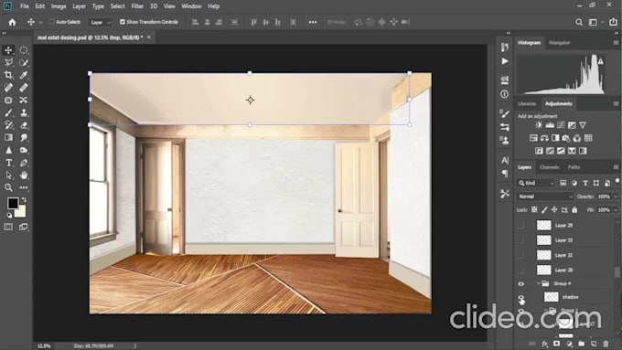The width and height of the screenshot is (622, 350).
Task: Open the Layers panel menu
Action: pyautogui.click(x=616, y=167)
